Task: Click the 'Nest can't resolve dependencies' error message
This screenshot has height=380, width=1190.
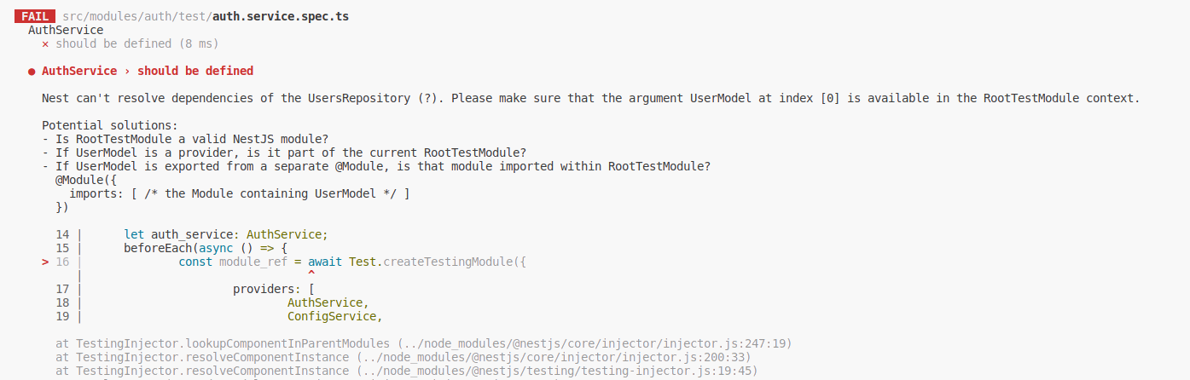Action: pyautogui.click(x=590, y=98)
